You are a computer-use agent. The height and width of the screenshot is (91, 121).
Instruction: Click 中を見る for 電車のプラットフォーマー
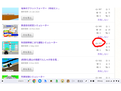click(x=27, y=18)
